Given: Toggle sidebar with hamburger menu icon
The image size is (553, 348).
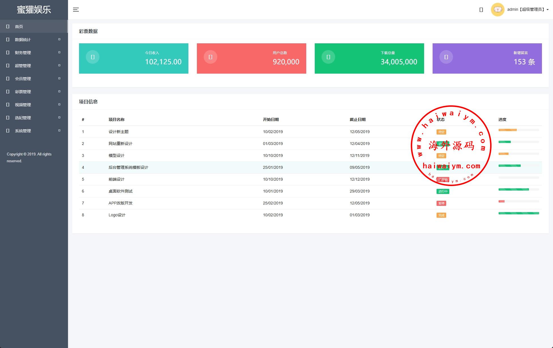Looking at the screenshot, I should coord(76,10).
